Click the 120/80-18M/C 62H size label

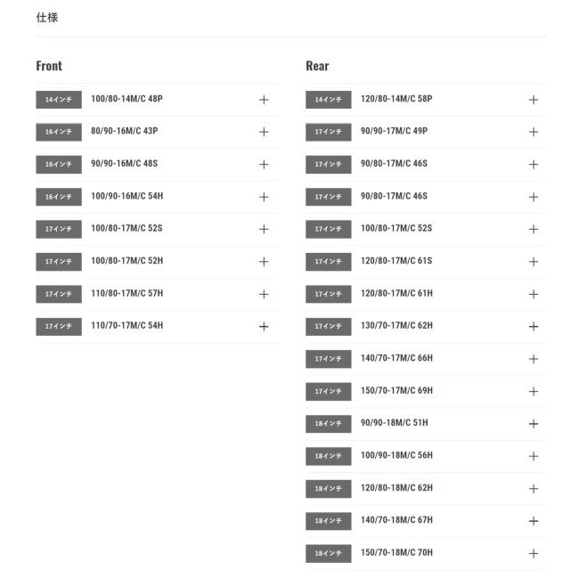[396, 488]
